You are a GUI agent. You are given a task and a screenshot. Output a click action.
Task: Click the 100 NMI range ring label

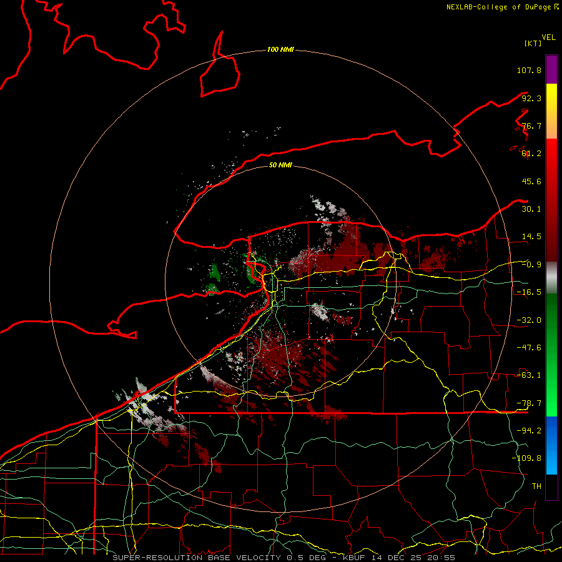(280, 49)
